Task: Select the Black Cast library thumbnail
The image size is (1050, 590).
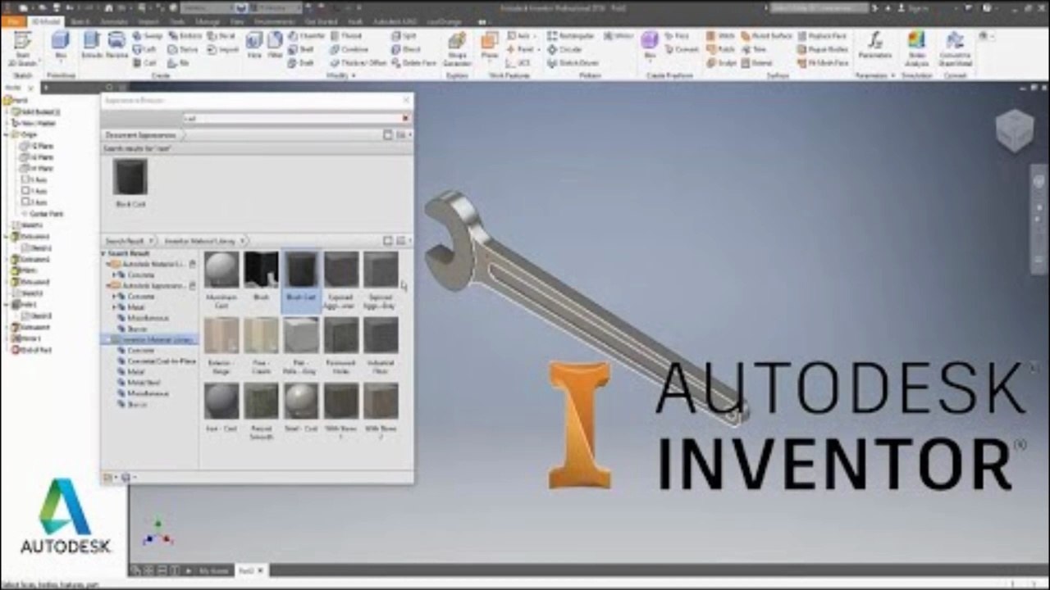Action: pos(301,279)
